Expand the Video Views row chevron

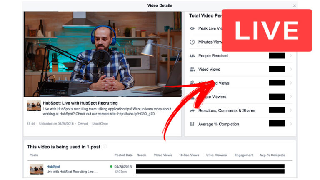point(291,69)
